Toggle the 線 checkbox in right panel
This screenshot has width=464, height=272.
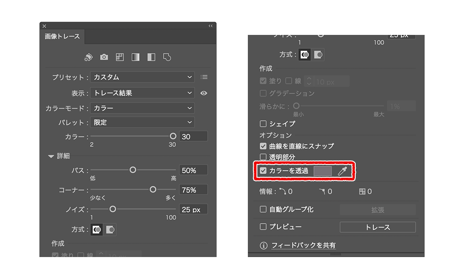(x=289, y=81)
